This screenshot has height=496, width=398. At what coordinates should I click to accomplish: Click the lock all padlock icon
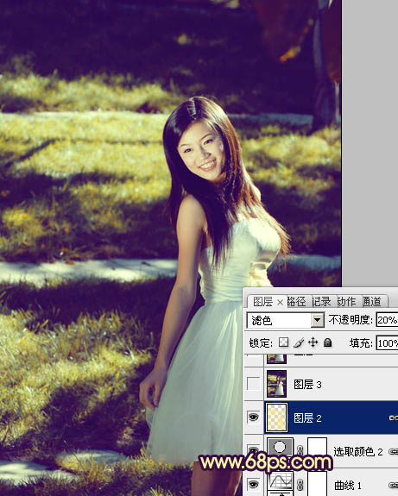coord(328,342)
